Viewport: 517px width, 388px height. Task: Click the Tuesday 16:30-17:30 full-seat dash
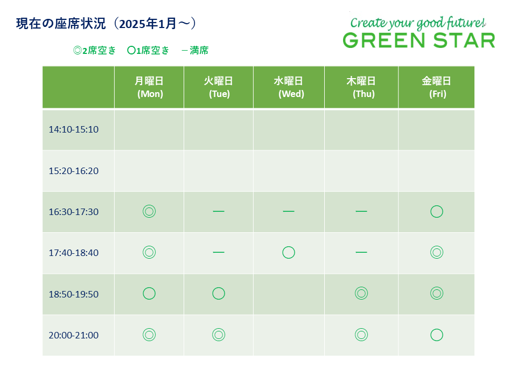(219, 211)
